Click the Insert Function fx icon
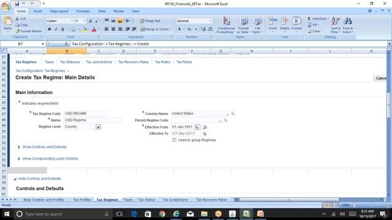392x220 pixels. tap(66, 44)
